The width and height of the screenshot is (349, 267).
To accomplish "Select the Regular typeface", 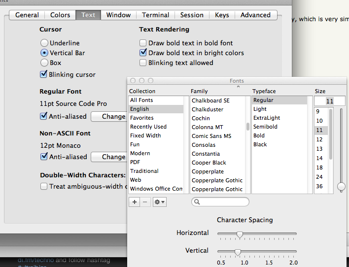I will (x=279, y=100).
